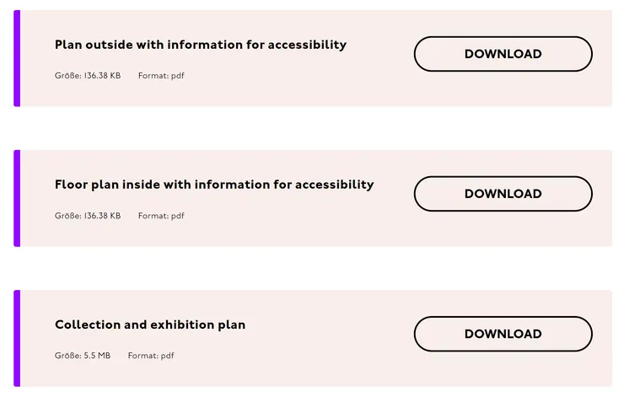Download the Plan outside accessibility PDF
The image size is (624, 397).
coord(503,54)
